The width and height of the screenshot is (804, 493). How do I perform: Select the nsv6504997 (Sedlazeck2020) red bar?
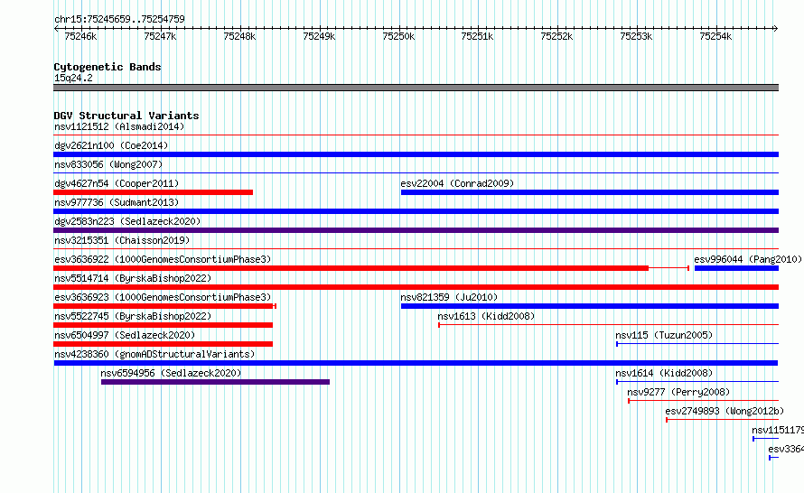163,344
